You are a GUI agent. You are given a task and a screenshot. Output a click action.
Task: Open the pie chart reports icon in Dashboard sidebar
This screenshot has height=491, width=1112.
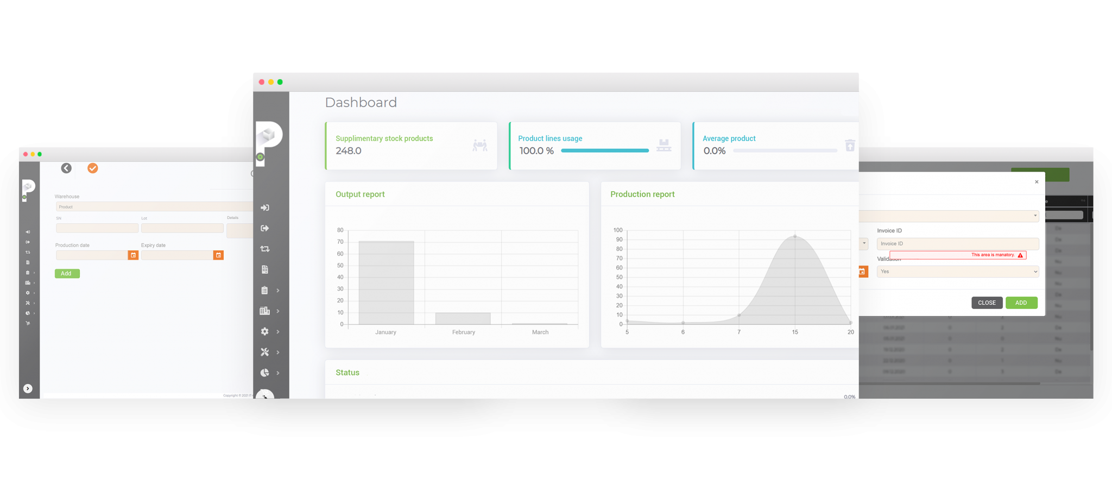pos(265,373)
